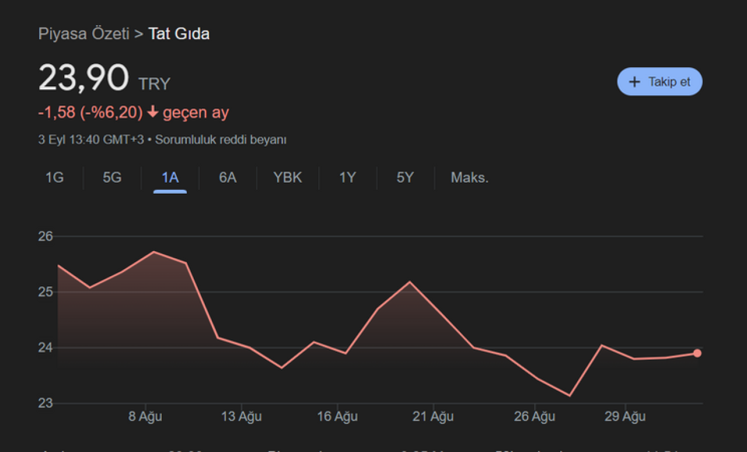
Task: Click the red endpoint dot on chart
Action: point(697,353)
